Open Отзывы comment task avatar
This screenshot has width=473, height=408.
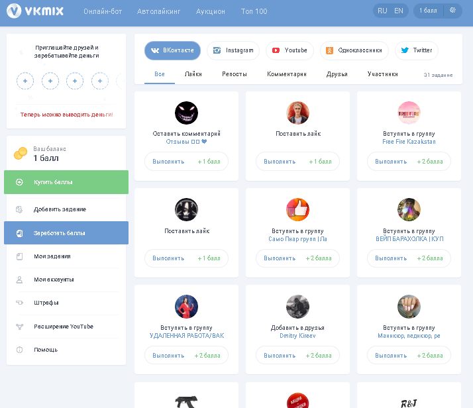click(x=186, y=113)
